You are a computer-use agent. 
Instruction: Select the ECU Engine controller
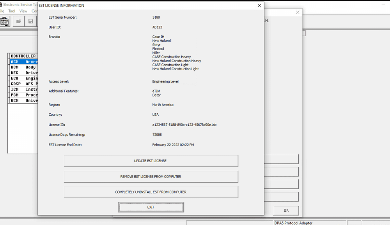pos(22,78)
